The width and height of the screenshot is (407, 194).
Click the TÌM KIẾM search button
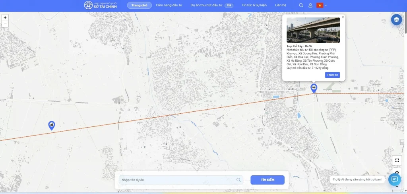tap(267, 180)
